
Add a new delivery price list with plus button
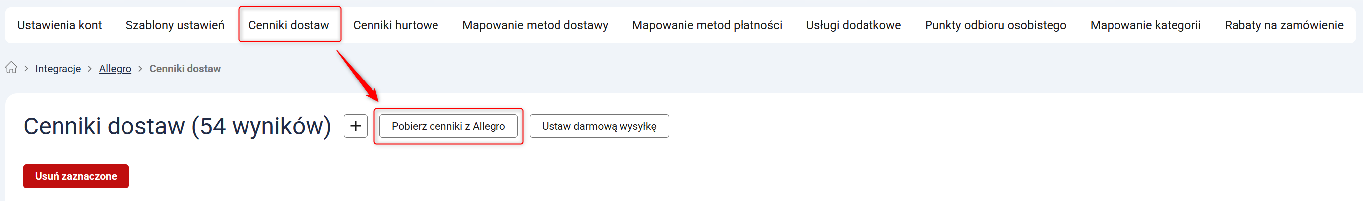[x=355, y=126]
